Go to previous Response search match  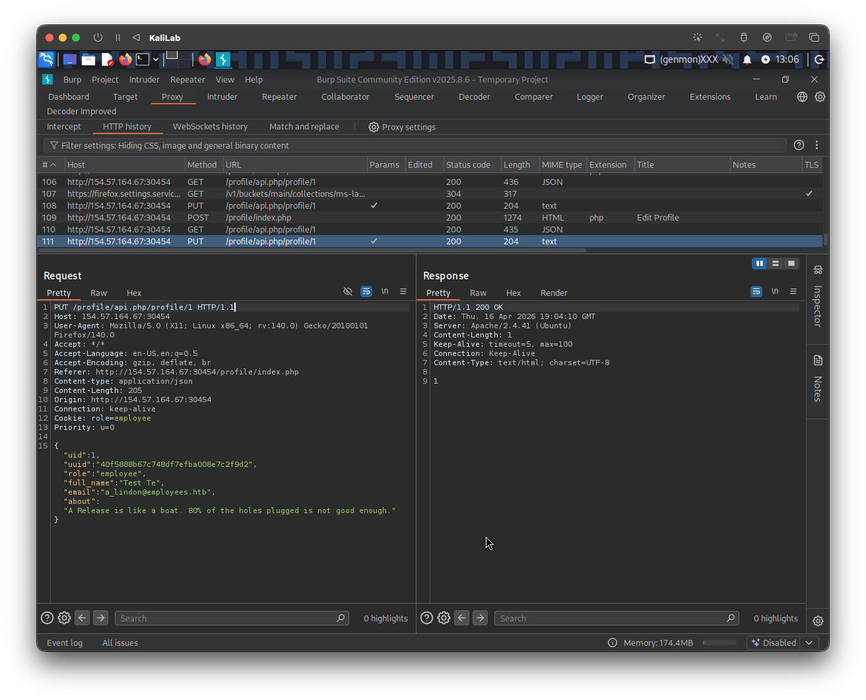coord(461,618)
